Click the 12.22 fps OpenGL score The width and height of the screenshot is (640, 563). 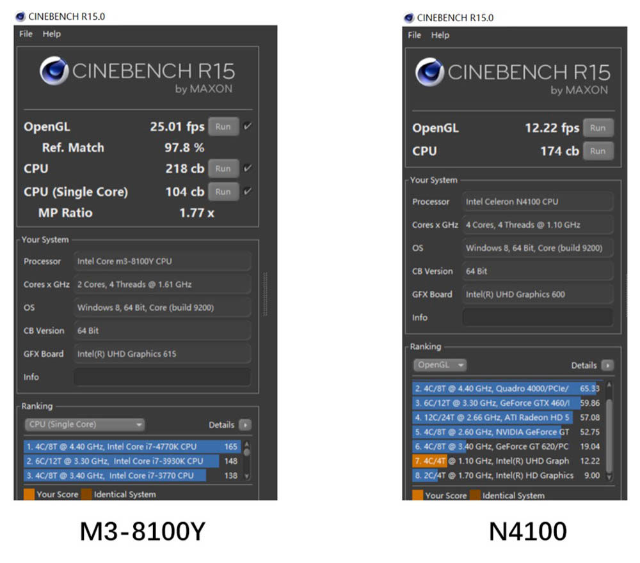552,128
